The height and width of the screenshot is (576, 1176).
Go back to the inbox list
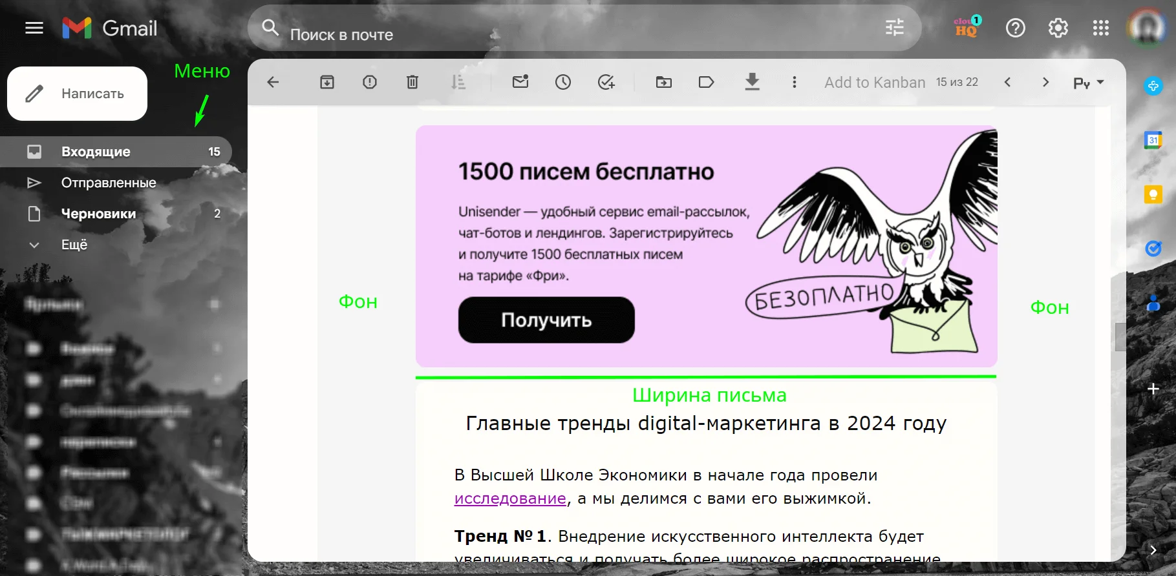point(273,82)
